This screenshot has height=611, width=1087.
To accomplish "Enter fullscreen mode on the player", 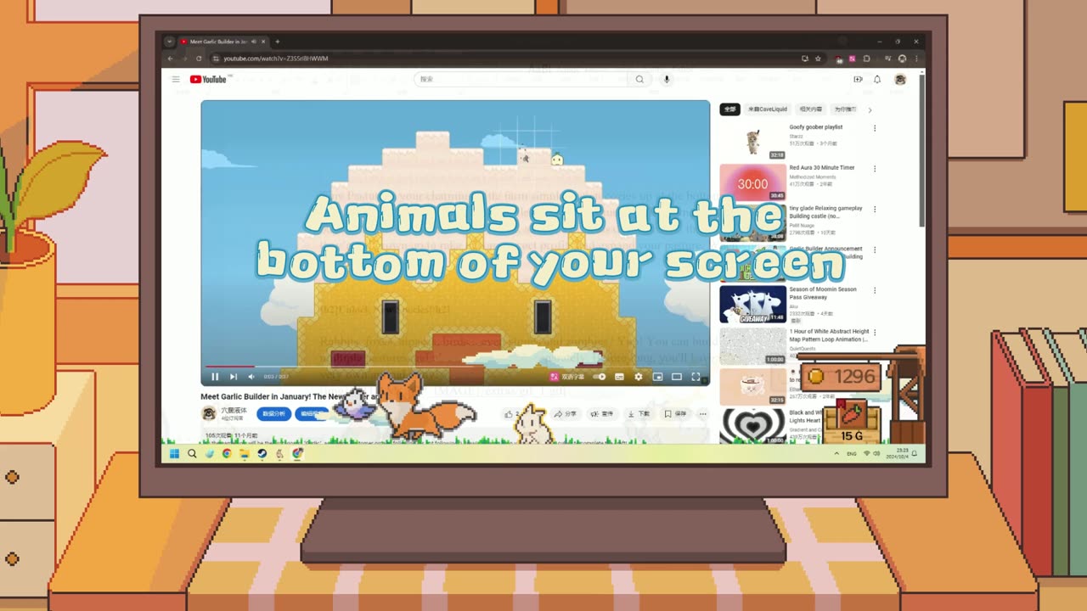I will [696, 377].
